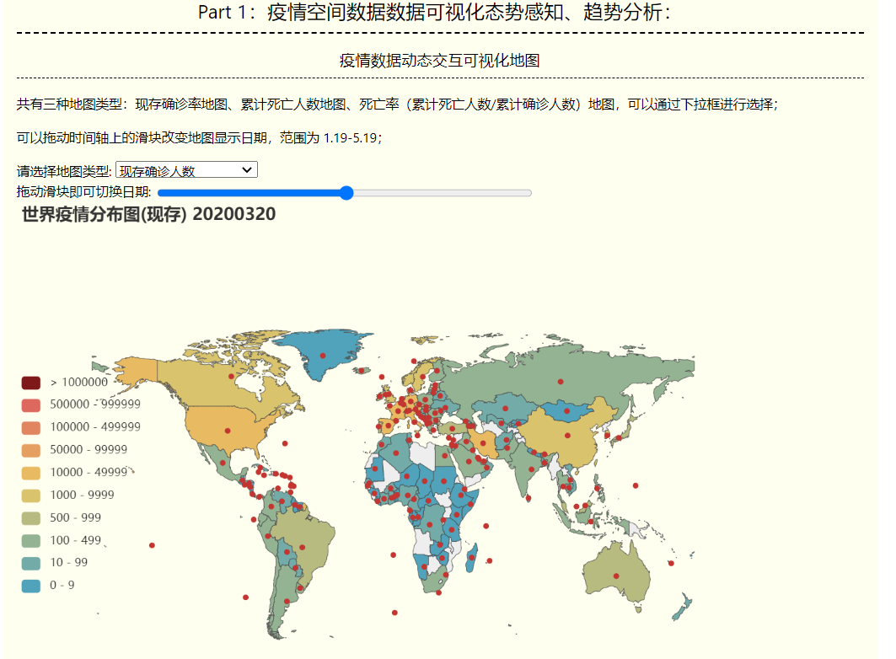896x659 pixels.
Task: Click the red dot on Russia
Action: point(561,382)
